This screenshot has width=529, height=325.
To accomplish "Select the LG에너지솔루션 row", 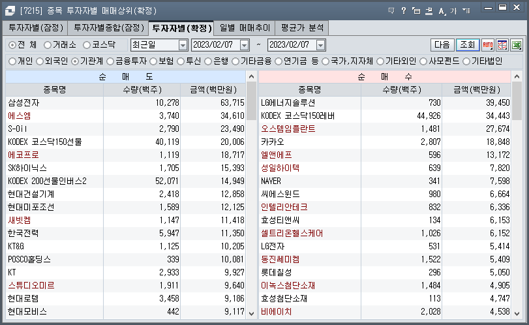I will [385, 102].
